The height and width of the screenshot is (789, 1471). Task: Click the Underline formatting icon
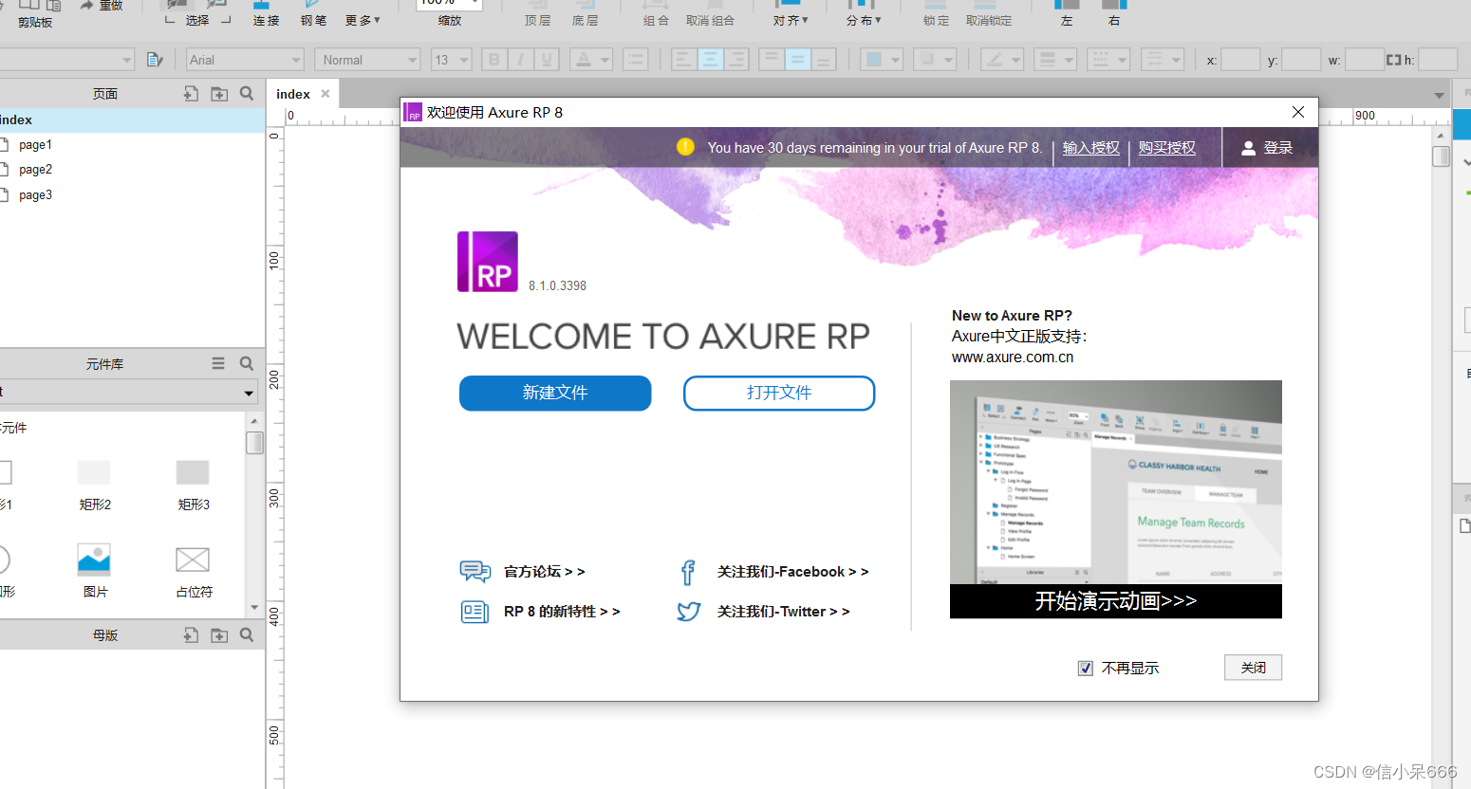click(547, 60)
